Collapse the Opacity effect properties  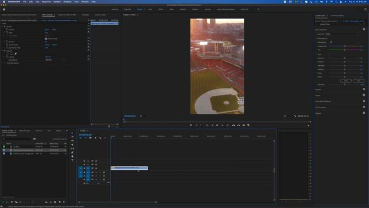tap(2, 51)
